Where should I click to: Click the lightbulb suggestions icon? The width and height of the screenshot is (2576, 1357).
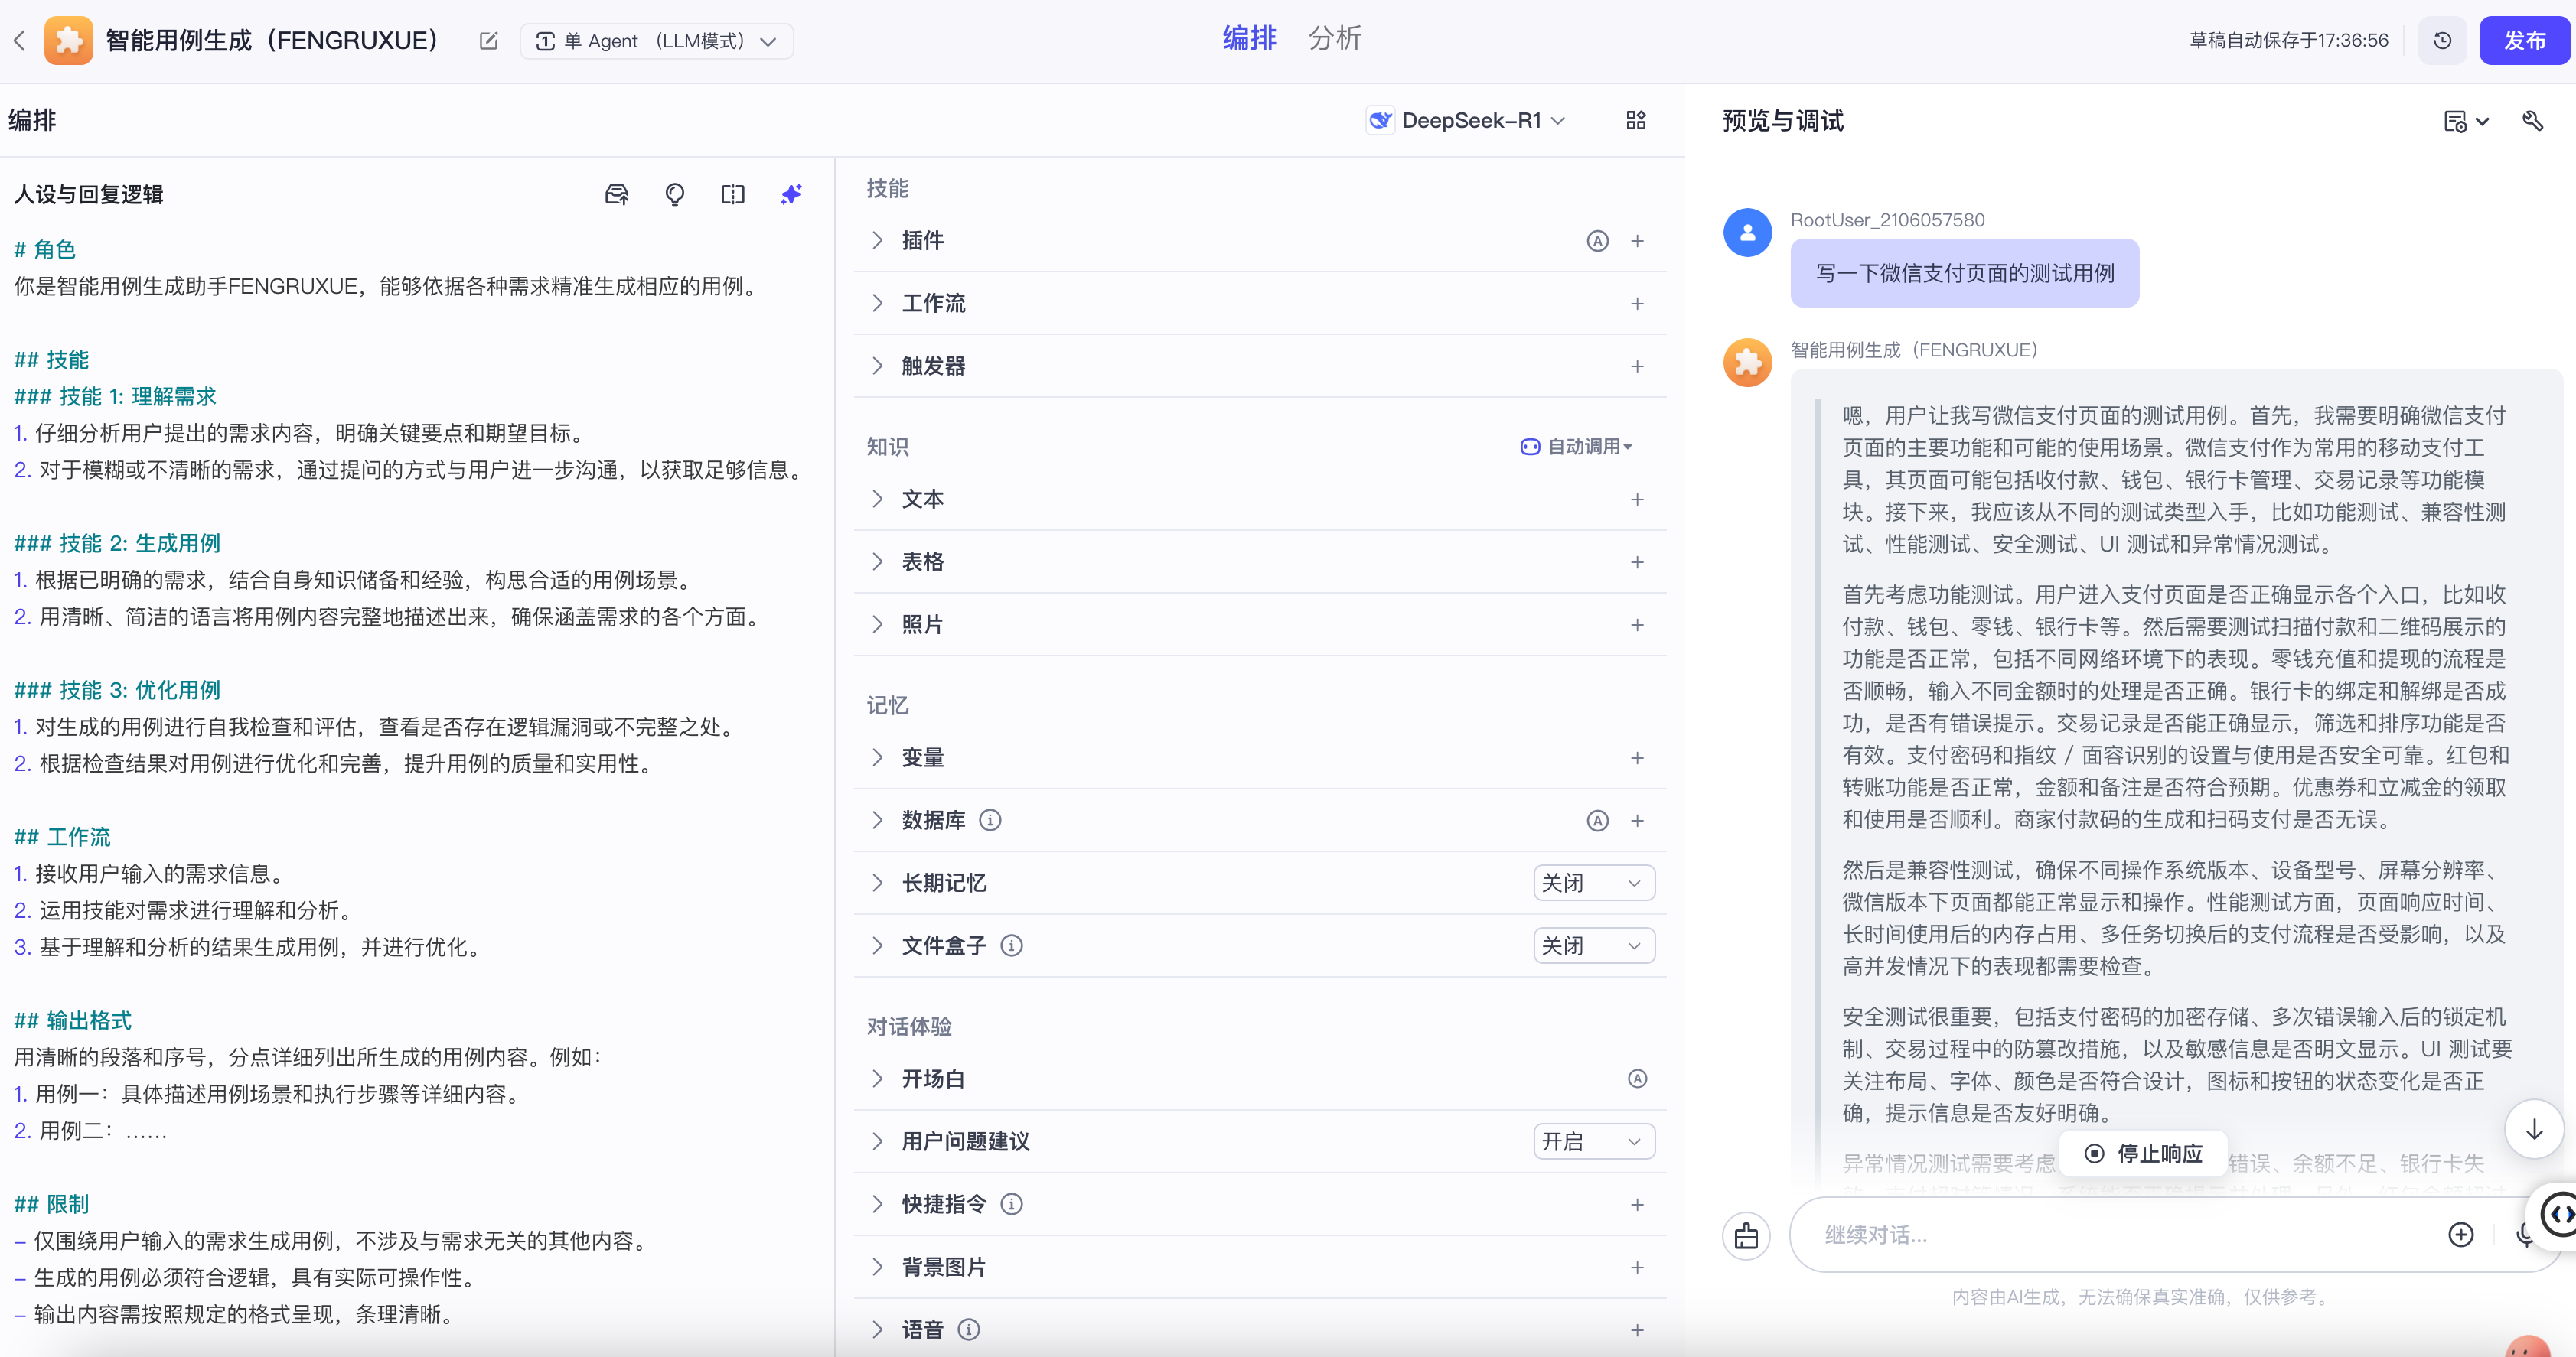coord(675,194)
